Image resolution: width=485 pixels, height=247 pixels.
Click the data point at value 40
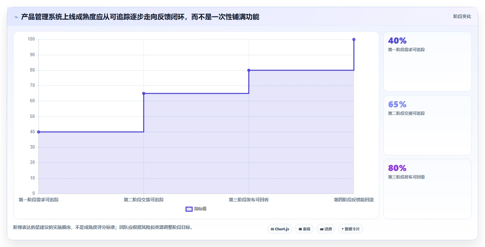[38, 132]
